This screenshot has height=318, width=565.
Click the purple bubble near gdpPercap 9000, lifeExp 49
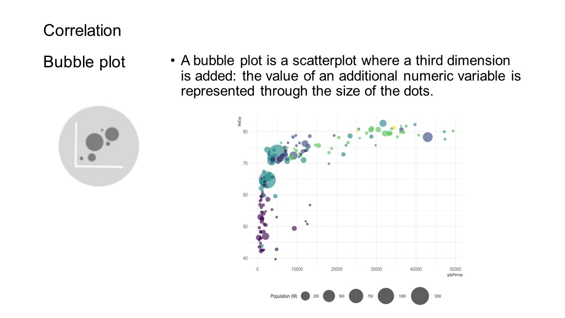pyautogui.click(x=294, y=228)
